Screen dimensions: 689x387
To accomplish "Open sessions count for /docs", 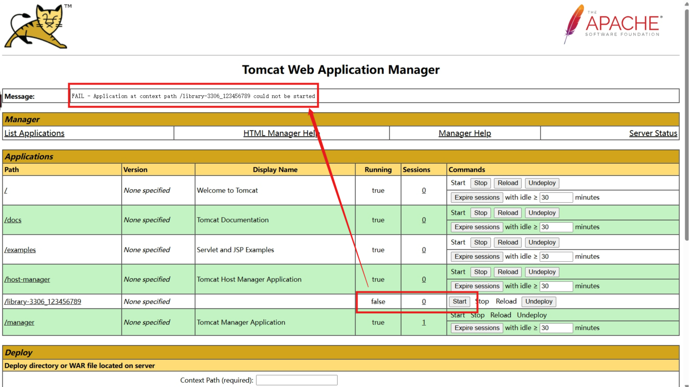I will [x=424, y=220].
